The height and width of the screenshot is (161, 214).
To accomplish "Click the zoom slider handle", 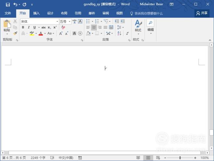I will tap(180, 158).
